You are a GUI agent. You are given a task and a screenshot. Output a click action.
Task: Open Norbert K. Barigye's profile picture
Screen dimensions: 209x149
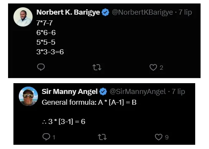click(23, 17)
